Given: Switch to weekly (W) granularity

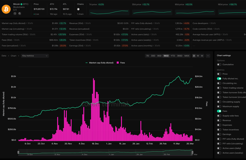Looking at the screenshot, I should (198, 56).
